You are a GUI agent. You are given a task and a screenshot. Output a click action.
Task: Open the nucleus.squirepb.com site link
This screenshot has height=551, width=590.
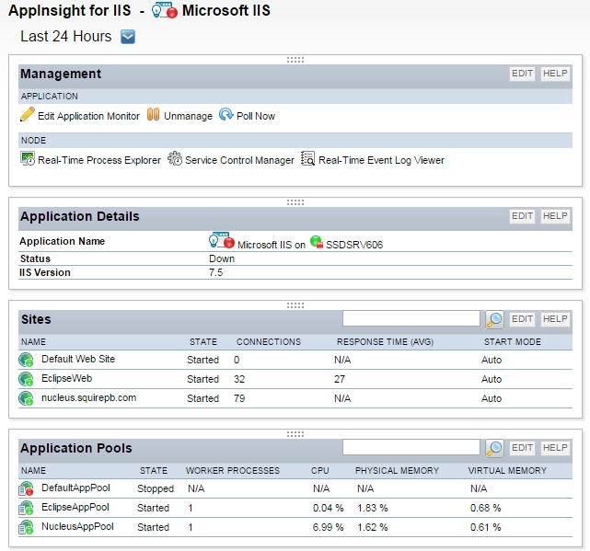[x=88, y=397]
